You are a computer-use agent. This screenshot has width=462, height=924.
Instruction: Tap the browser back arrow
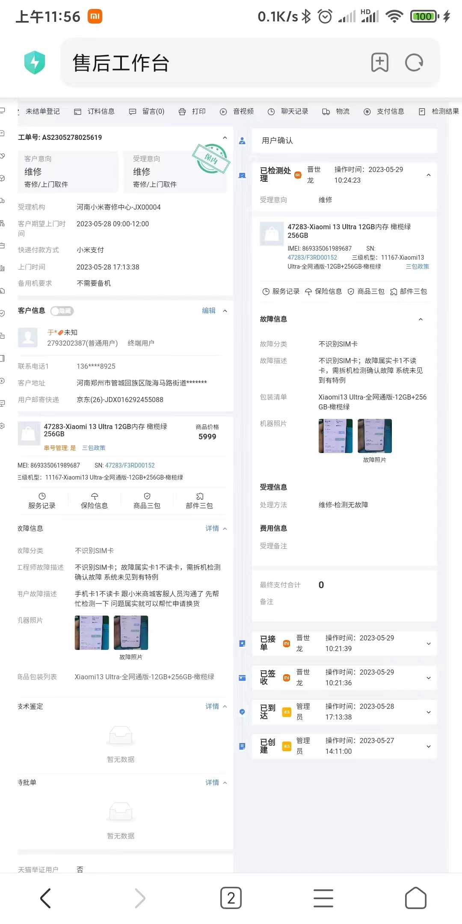pyautogui.click(x=45, y=898)
